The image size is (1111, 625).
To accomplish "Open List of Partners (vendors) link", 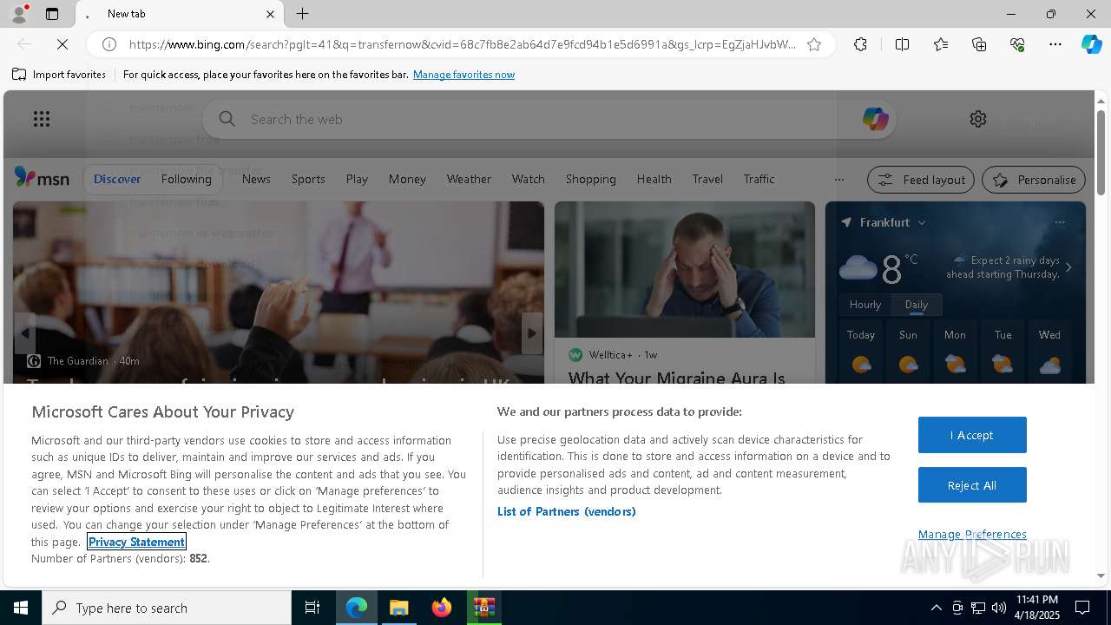I will [x=566, y=511].
